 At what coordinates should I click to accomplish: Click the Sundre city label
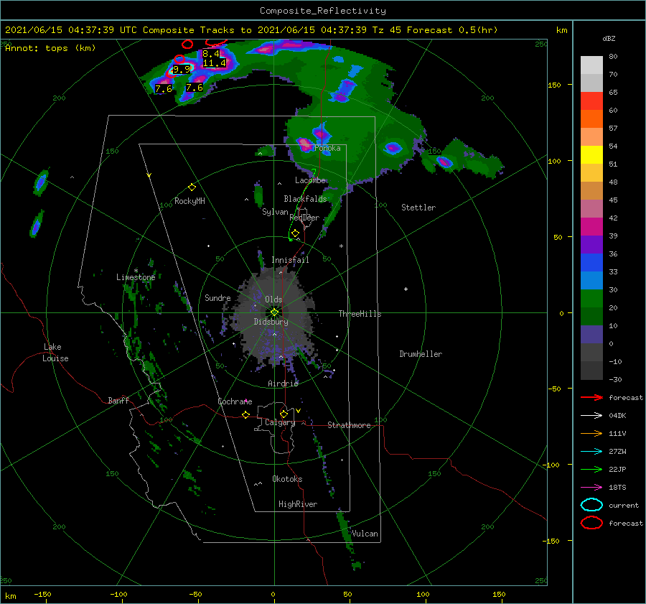(x=217, y=297)
